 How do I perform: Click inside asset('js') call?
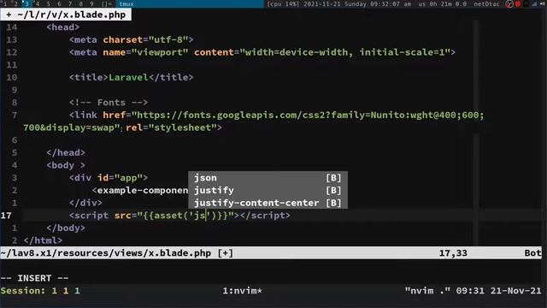(185, 216)
